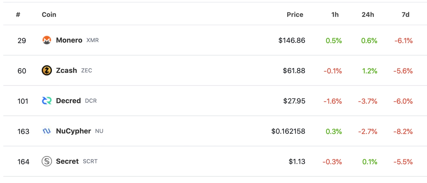This screenshot has height=183, width=427.
Task: Sort table by Coin column header
Action: [x=49, y=15]
